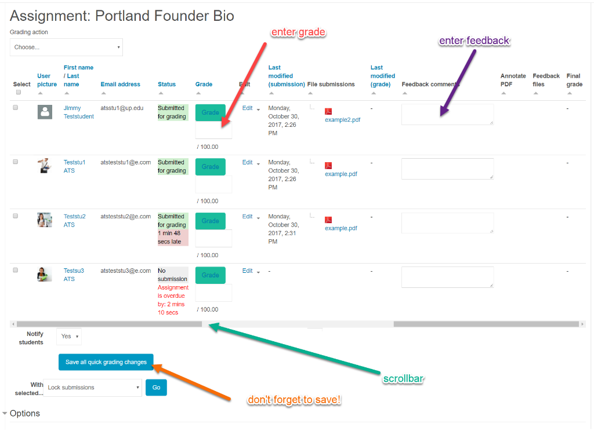594x431 pixels.
Task: Click the horizontal scrollbar thumb
Action: (x=109, y=324)
